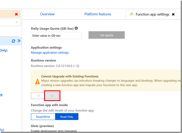
Task: Switch to Platform features tab
Action: click(x=98, y=14)
